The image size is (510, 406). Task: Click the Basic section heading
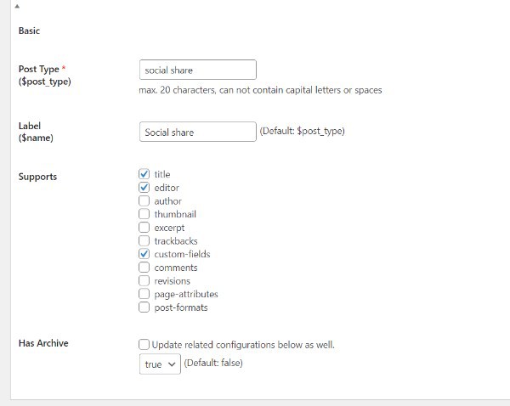(29, 31)
